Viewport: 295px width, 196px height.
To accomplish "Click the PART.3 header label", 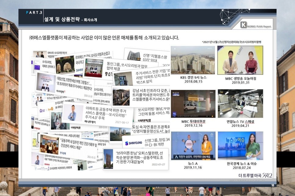I will coord(34,12).
